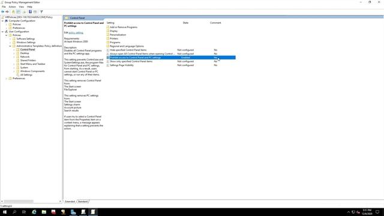Image resolution: width=384 pixels, height=216 pixels.
Task: Sort by the State column header
Action: click(185, 23)
